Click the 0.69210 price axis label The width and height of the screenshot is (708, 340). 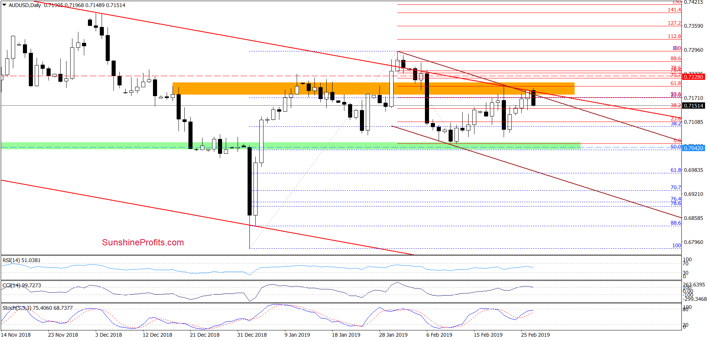pyautogui.click(x=694, y=194)
